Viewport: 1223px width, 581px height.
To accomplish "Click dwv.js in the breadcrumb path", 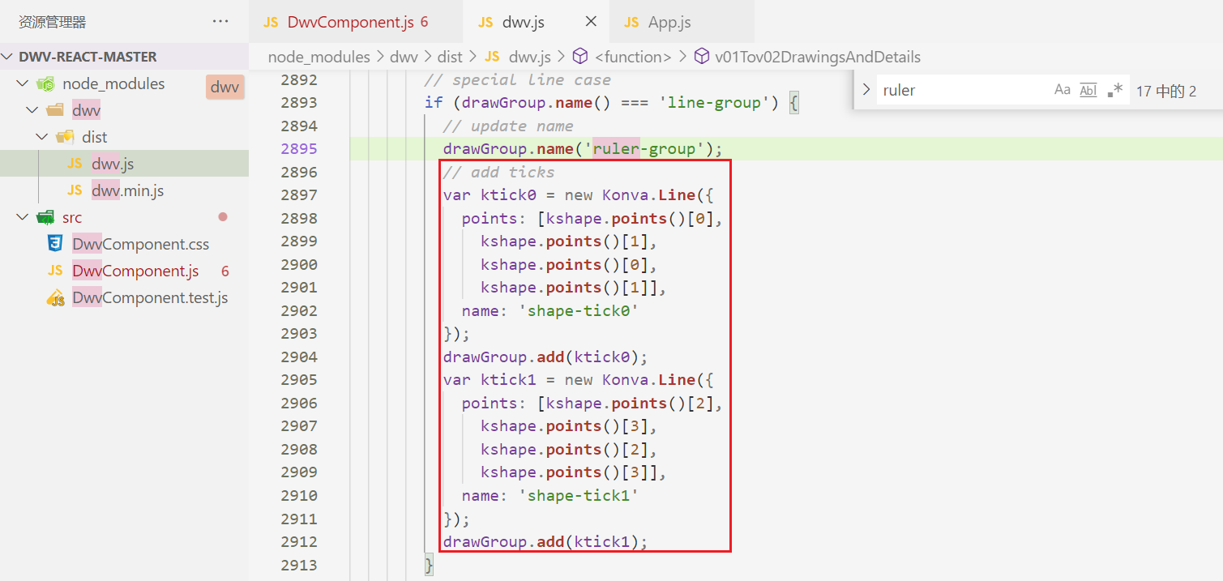I will [530, 57].
